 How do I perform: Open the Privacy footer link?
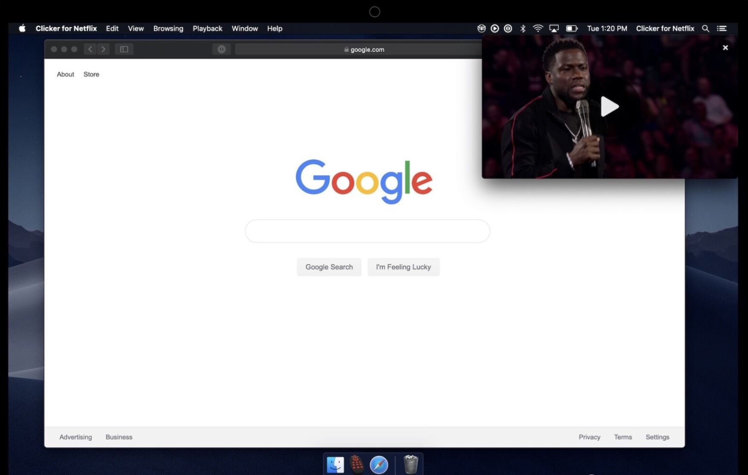click(589, 437)
